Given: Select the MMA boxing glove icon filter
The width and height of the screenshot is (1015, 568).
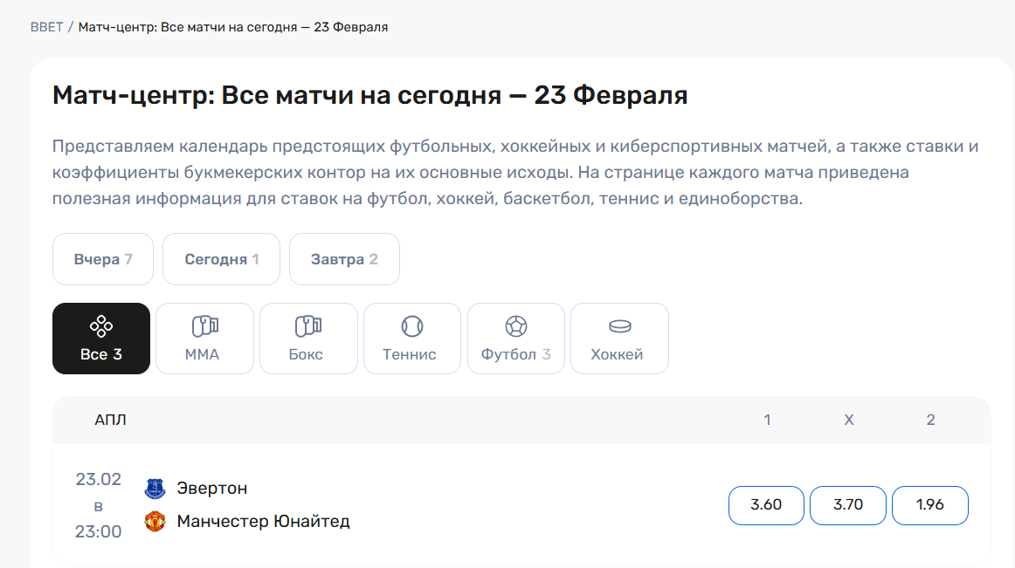Looking at the screenshot, I should (x=204, y=338).
